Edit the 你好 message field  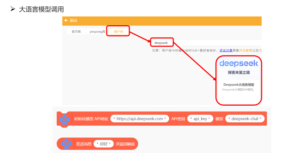[103, 144]
